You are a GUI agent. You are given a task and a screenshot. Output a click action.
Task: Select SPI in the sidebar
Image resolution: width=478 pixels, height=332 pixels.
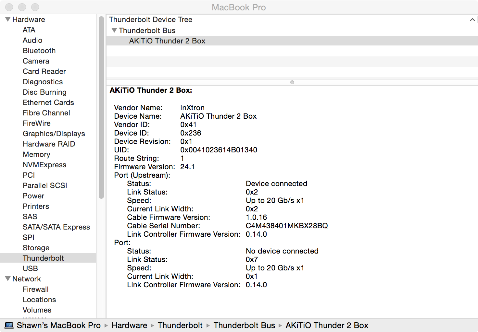tap(29, 237)
